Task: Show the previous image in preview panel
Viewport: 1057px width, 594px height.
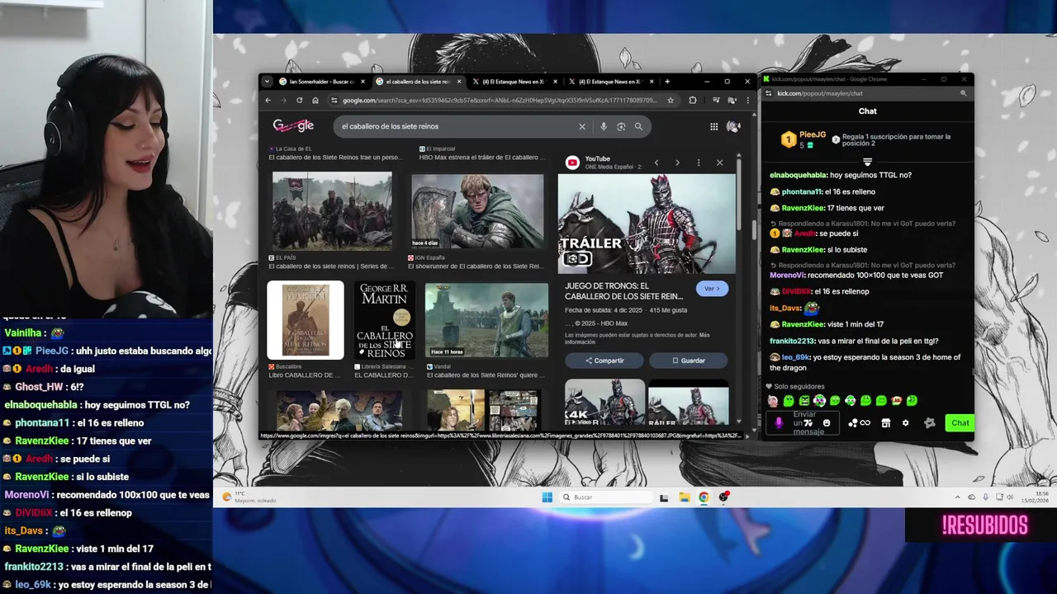Action: tap(656, 163)
